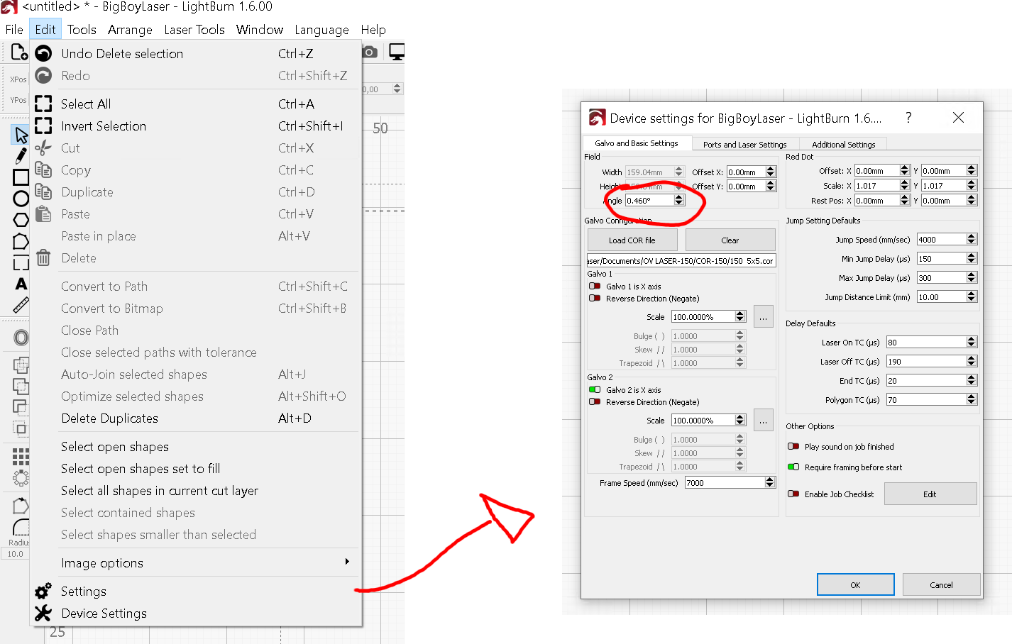
Task: Disable Require framing before start
Action: 793,467
